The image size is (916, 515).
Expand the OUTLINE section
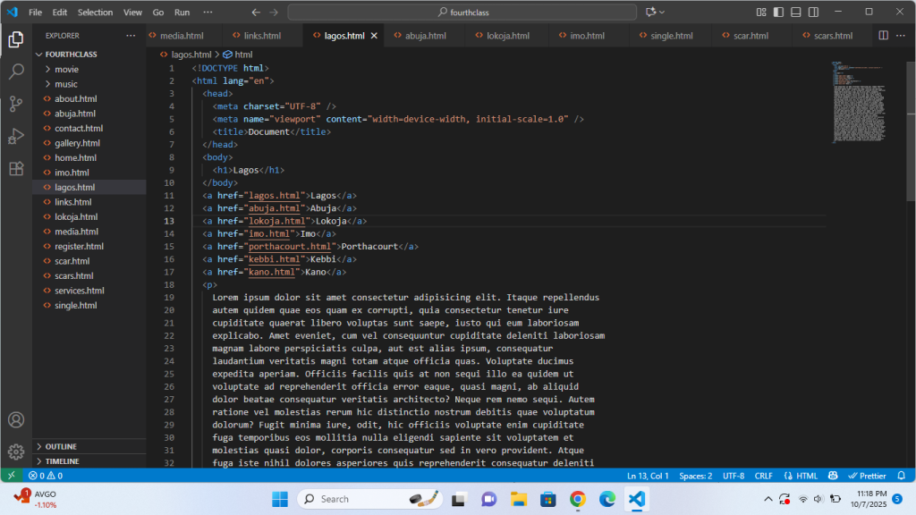(x=61, y=446)
